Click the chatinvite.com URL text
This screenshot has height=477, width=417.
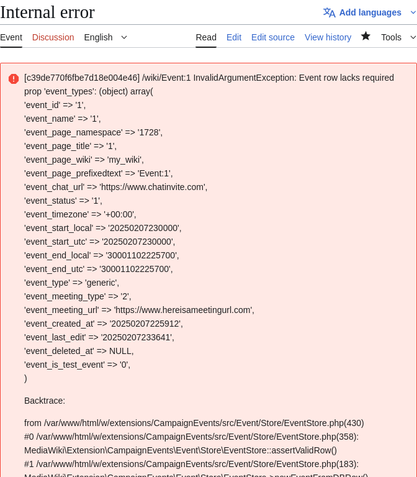click(153, 187)
